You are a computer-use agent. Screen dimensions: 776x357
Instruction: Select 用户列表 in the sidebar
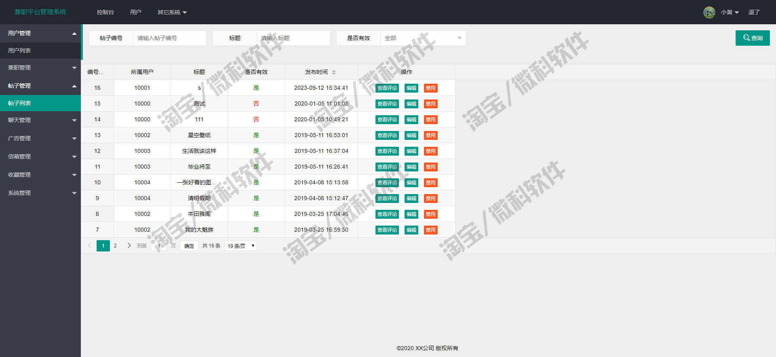point(40,51)
